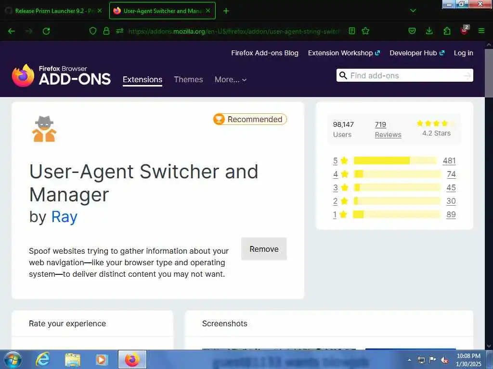Image resolution: width=493 pixels, height=369 pixels.
Task: Click the Remove button
Action: pyautogui.click(x=264, y=249)
